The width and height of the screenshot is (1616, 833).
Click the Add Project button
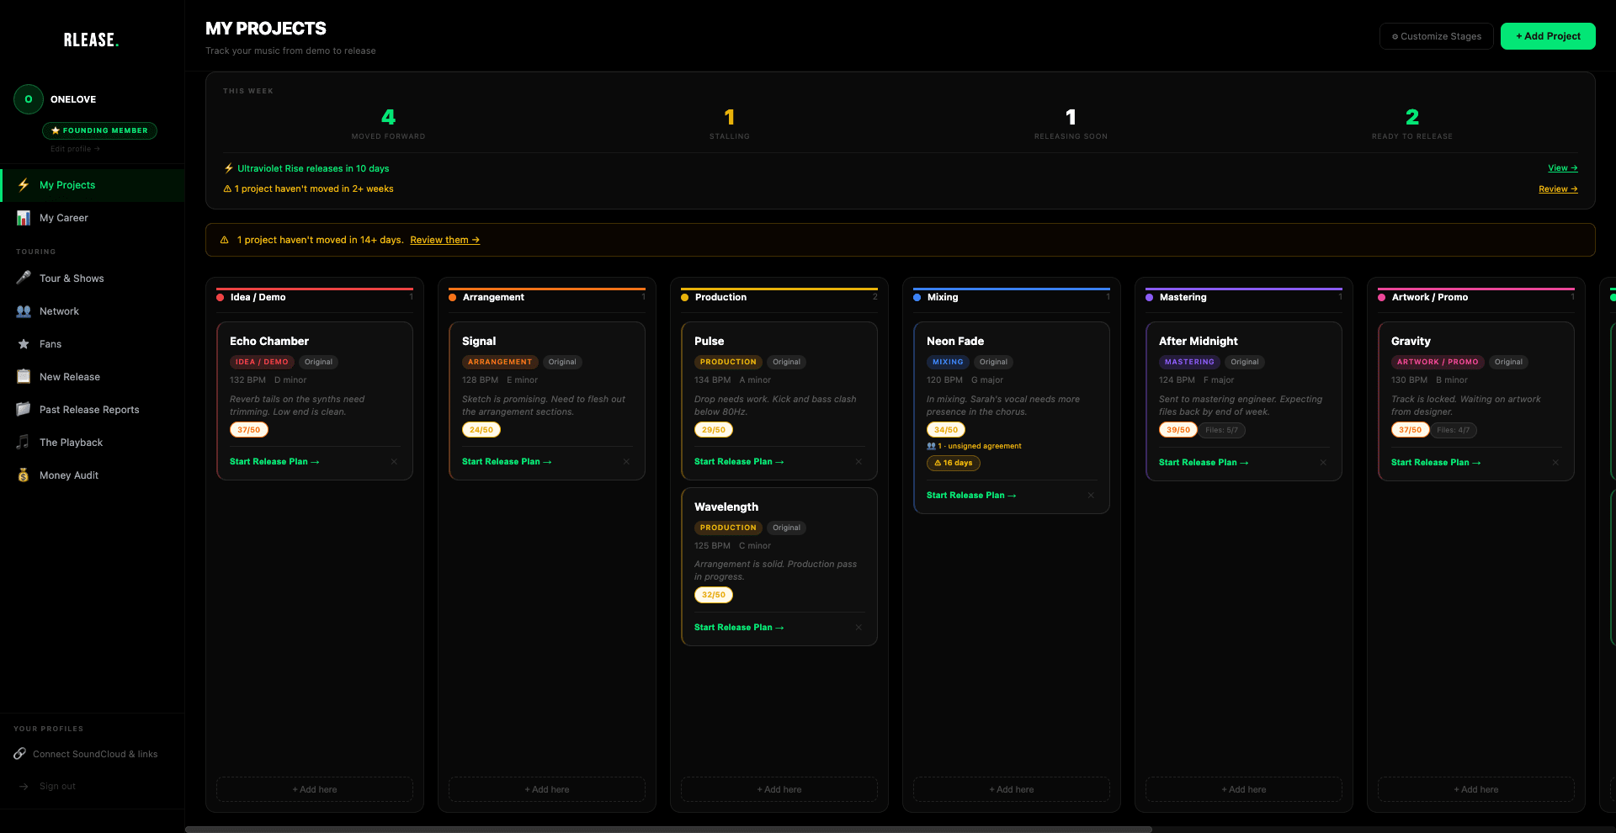pyautogui.click(x=1548, y=36)
